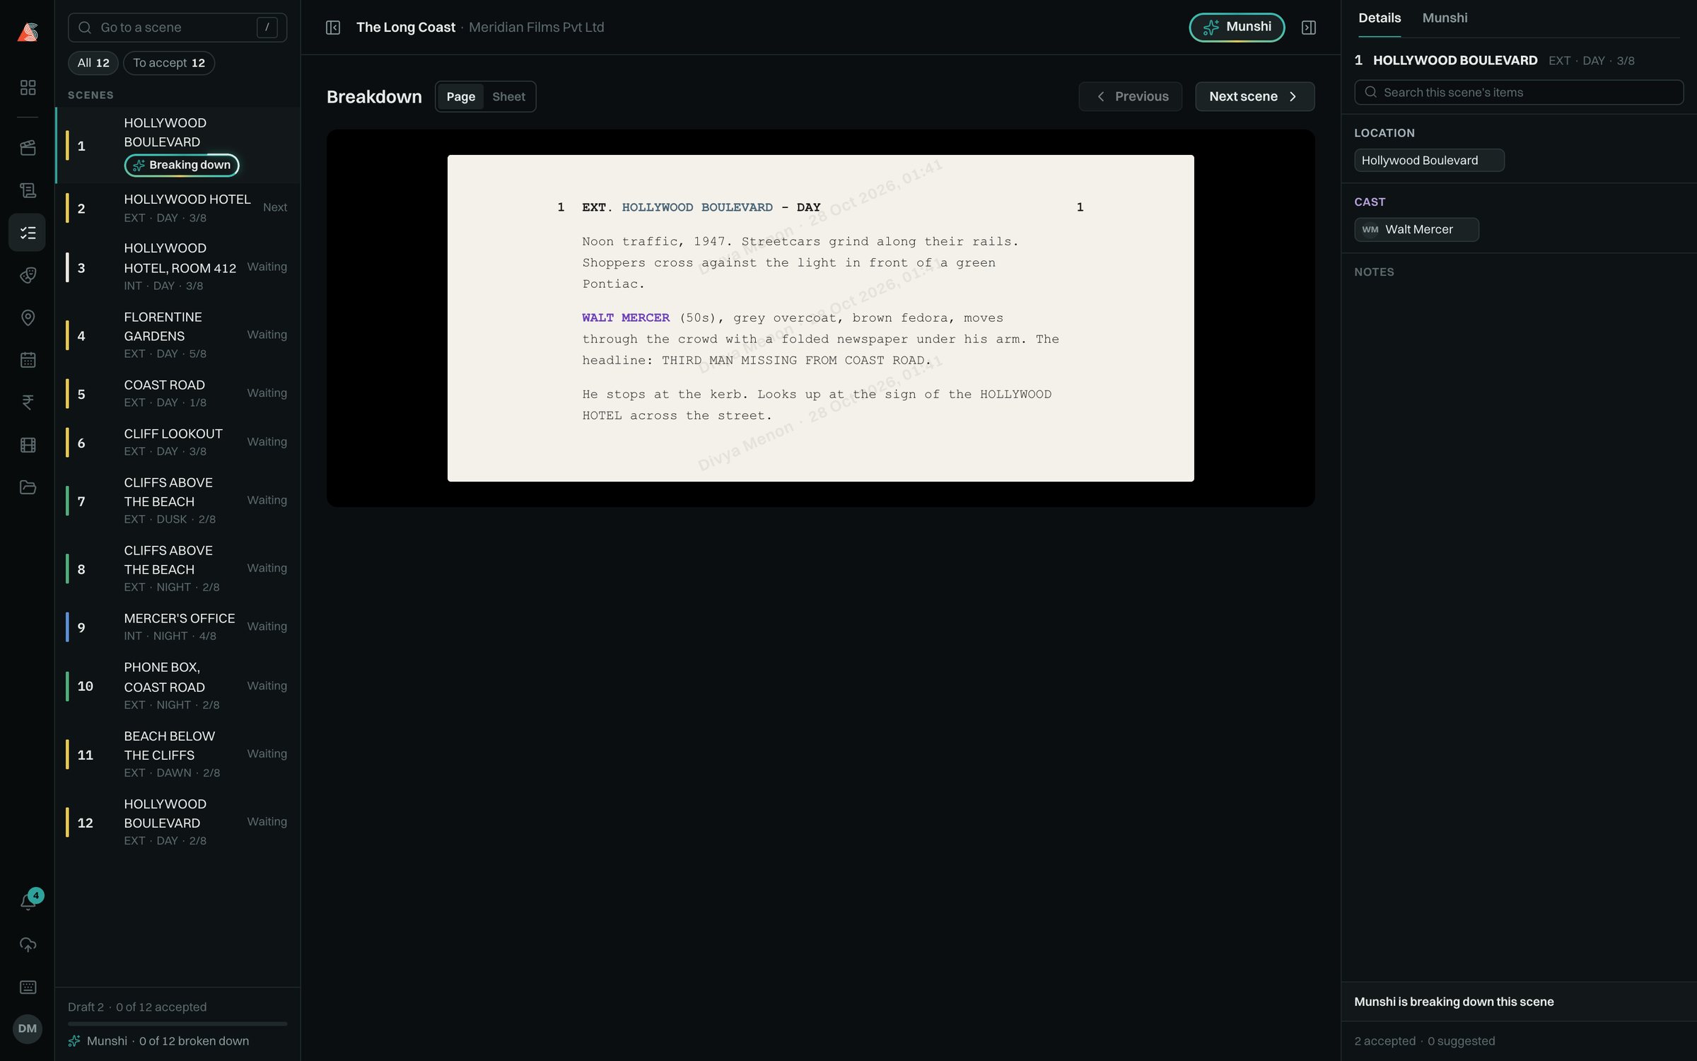Click the app logo at top left
Screen dimensions: 1697x1061
28,32
